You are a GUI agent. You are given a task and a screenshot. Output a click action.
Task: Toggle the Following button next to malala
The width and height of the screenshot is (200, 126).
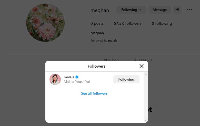tap(126, 79)
